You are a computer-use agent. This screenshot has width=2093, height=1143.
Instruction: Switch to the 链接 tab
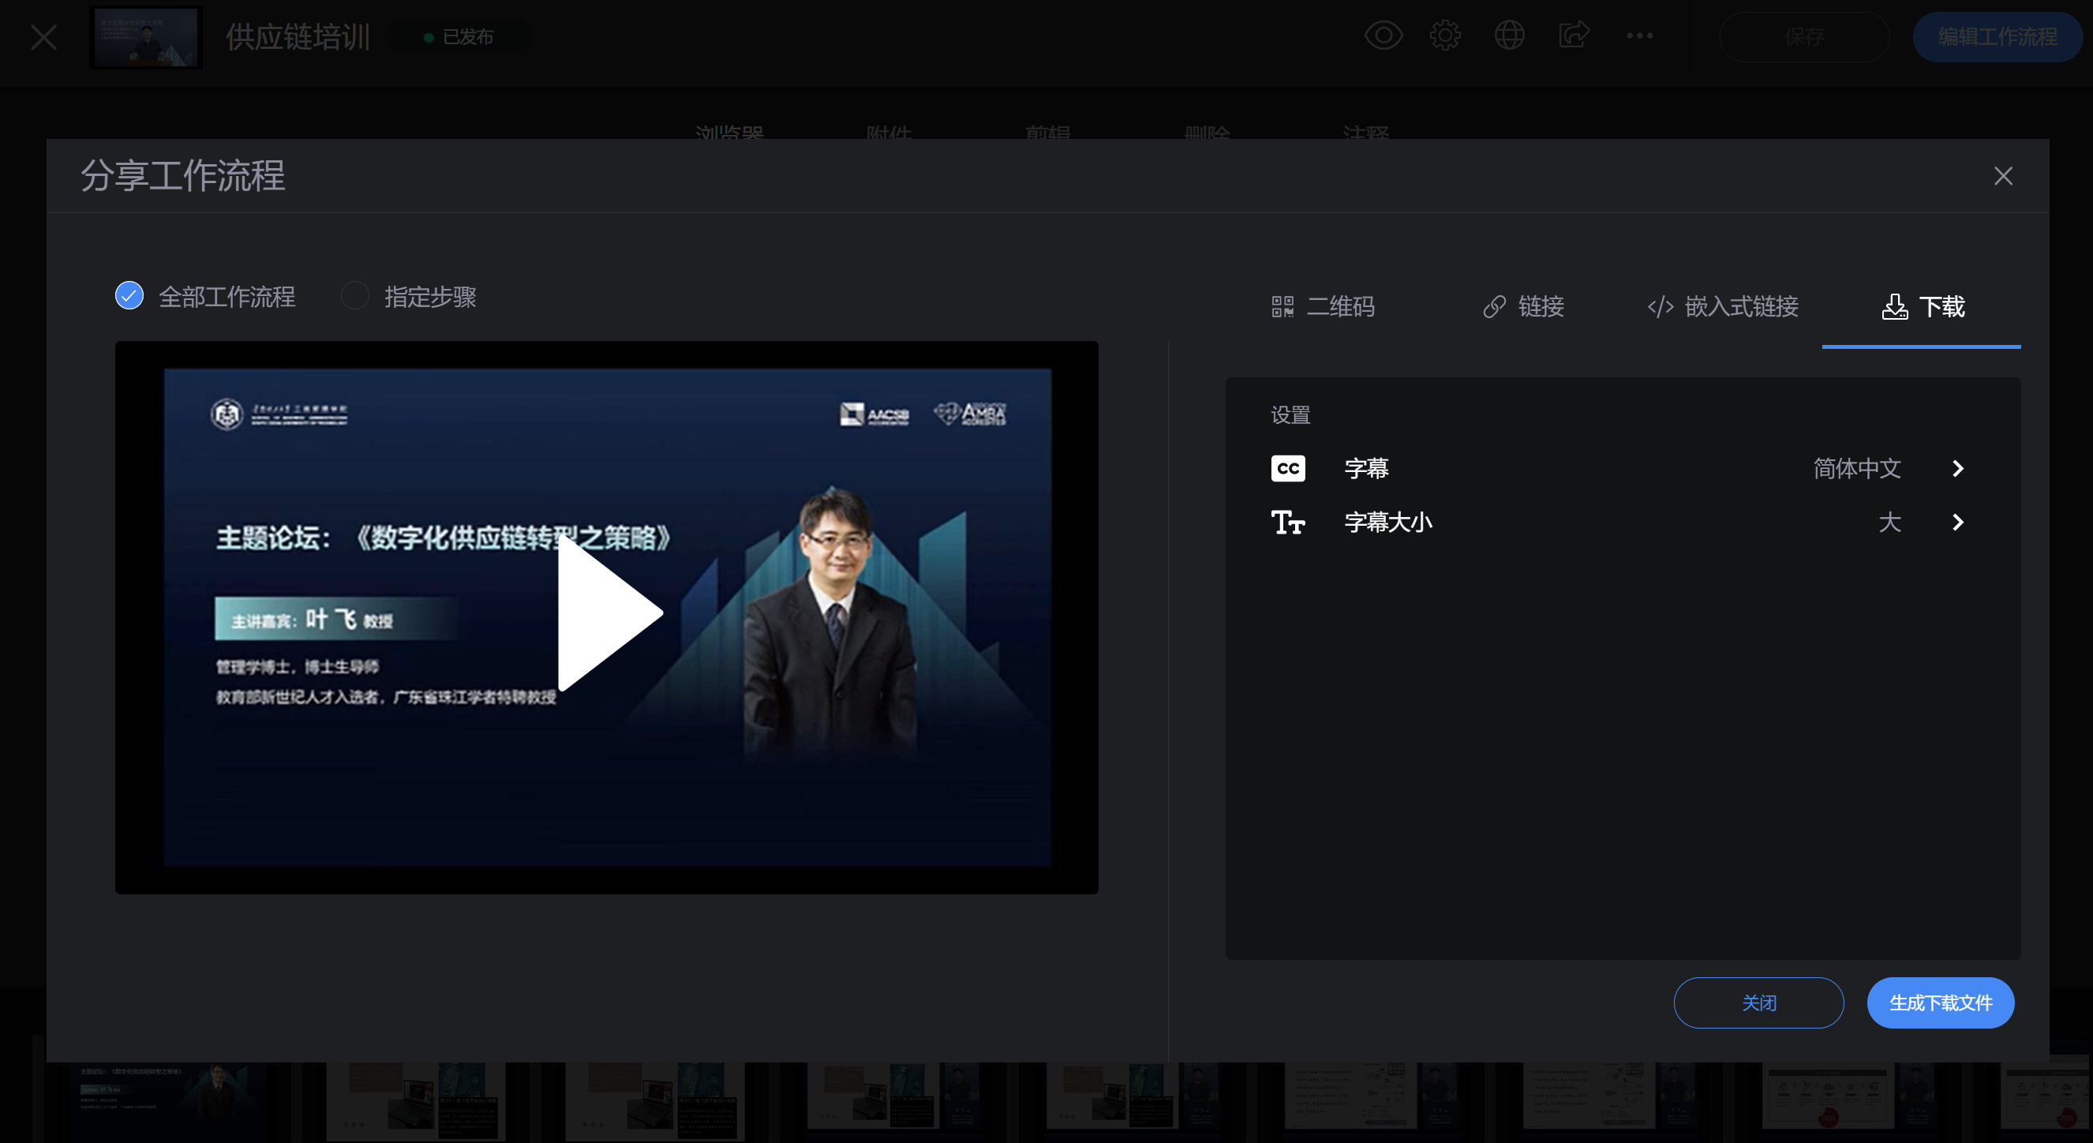[1523, 307]
